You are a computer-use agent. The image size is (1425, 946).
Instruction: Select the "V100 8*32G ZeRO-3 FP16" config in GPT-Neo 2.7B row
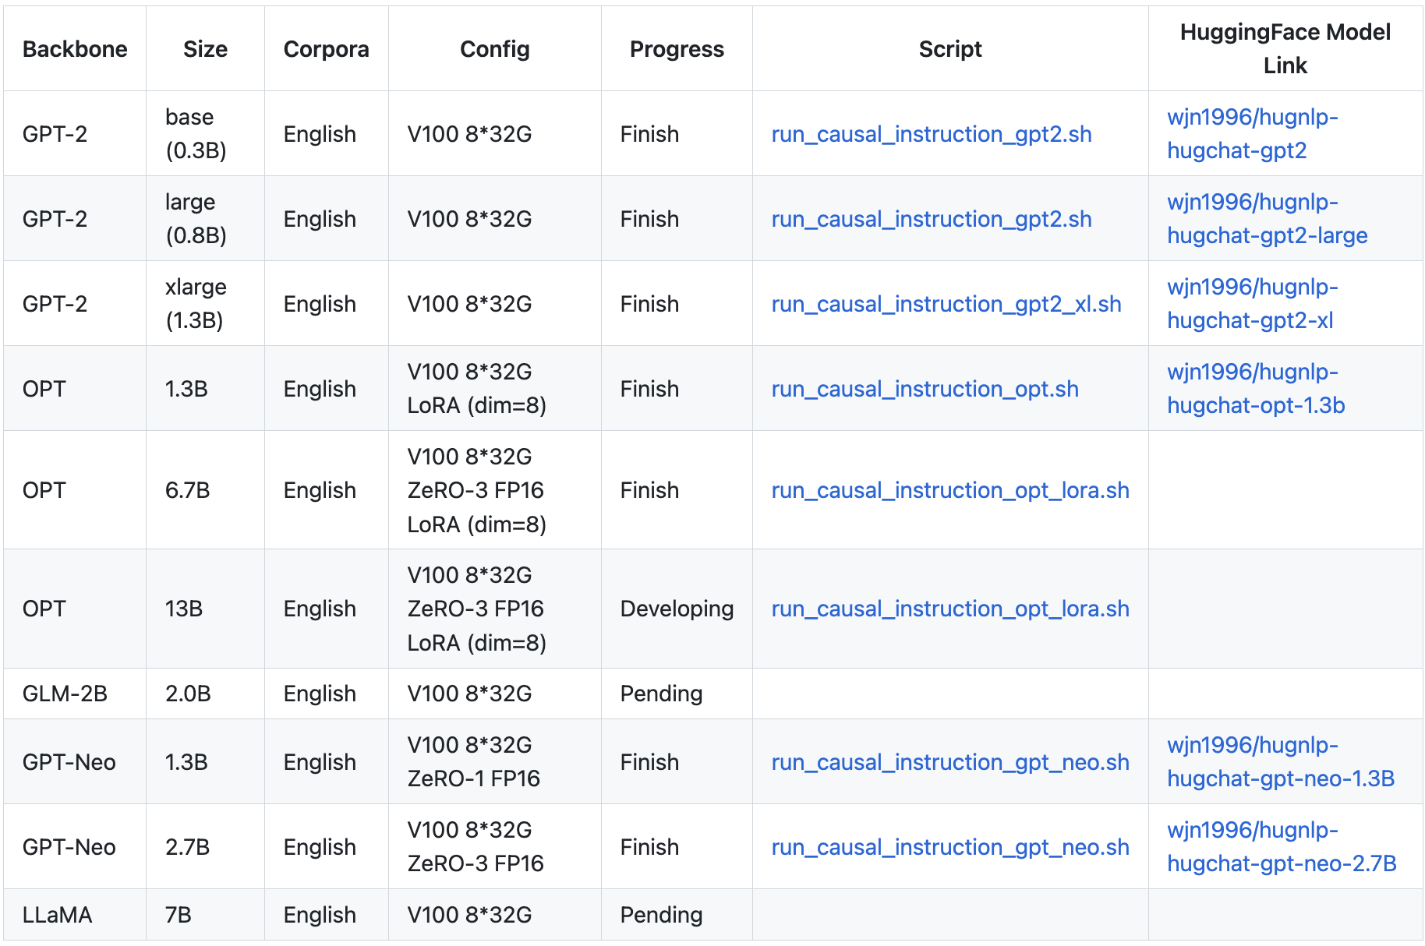pos(495,847)
